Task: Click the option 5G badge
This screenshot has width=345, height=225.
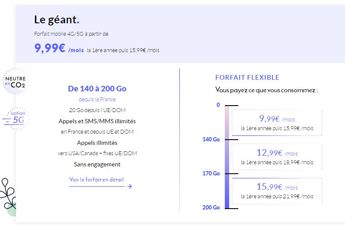Action: click(16, 119)
